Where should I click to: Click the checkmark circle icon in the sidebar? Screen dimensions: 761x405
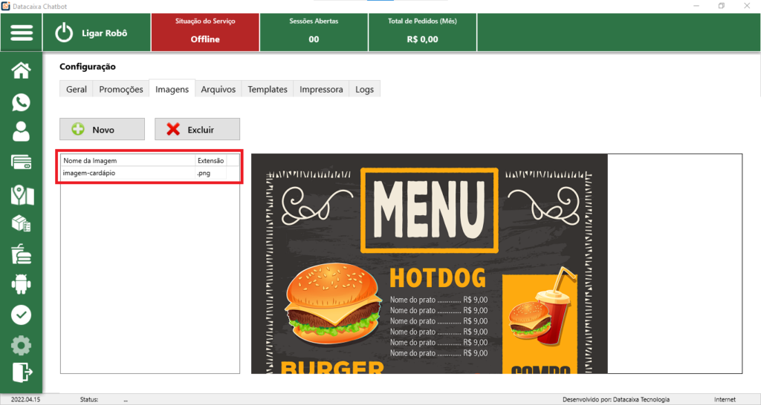coord(22,315)
